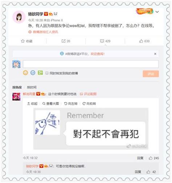172x183 pixels.
Task: Like the post with thumbs-up 630
Action: [x=141, y=41]
